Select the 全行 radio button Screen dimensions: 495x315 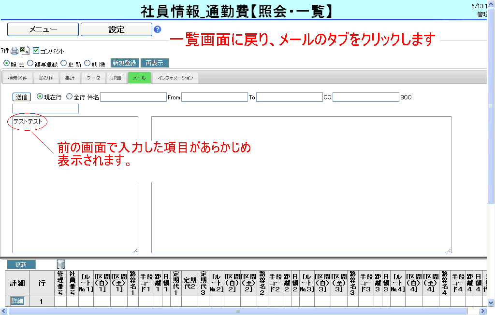69,96
